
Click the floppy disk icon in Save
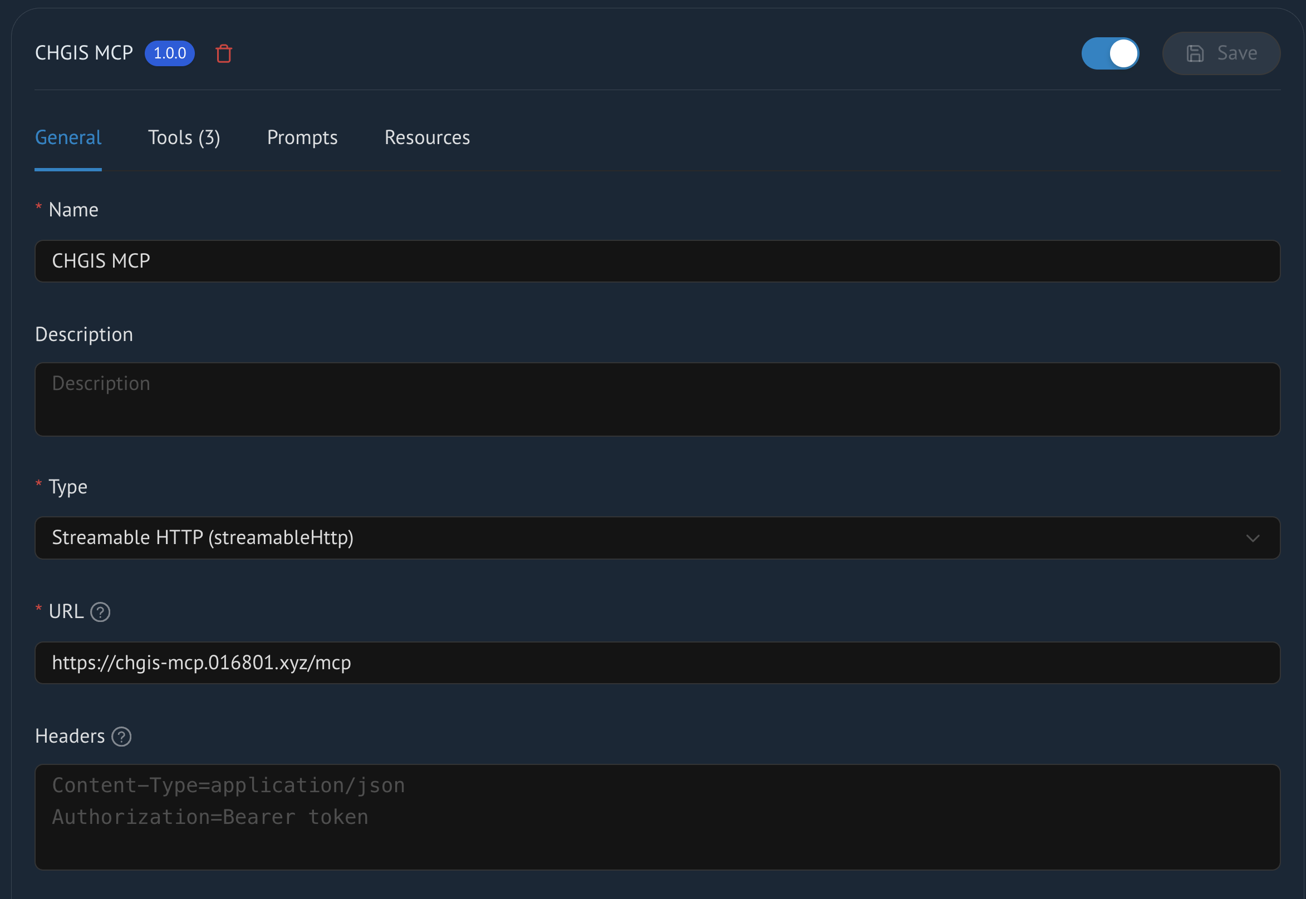point(1195,53)
